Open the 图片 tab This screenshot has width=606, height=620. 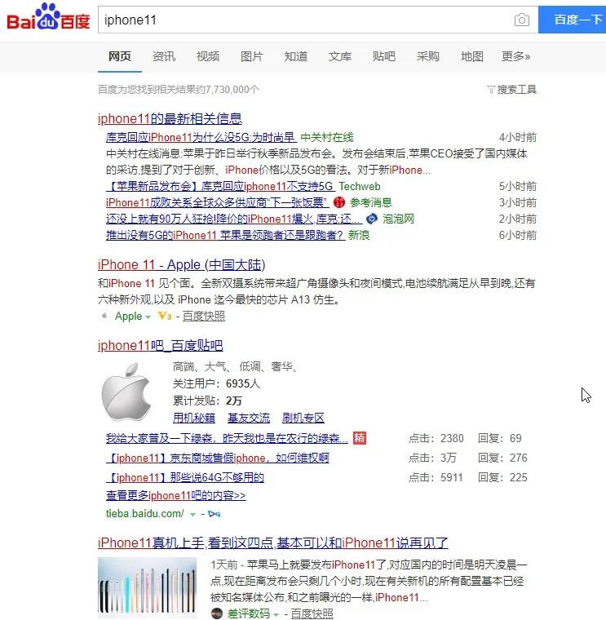[x=252, y=56]
